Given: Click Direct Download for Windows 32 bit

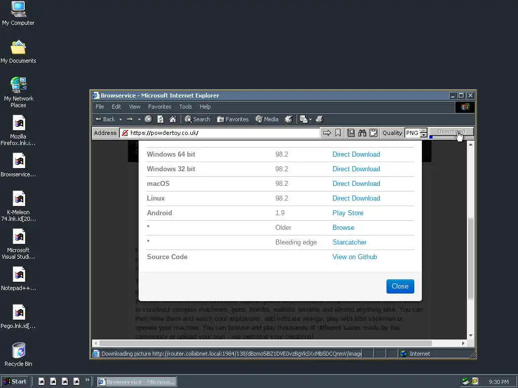Looking at the screenshot, I should tap(356, 169).
